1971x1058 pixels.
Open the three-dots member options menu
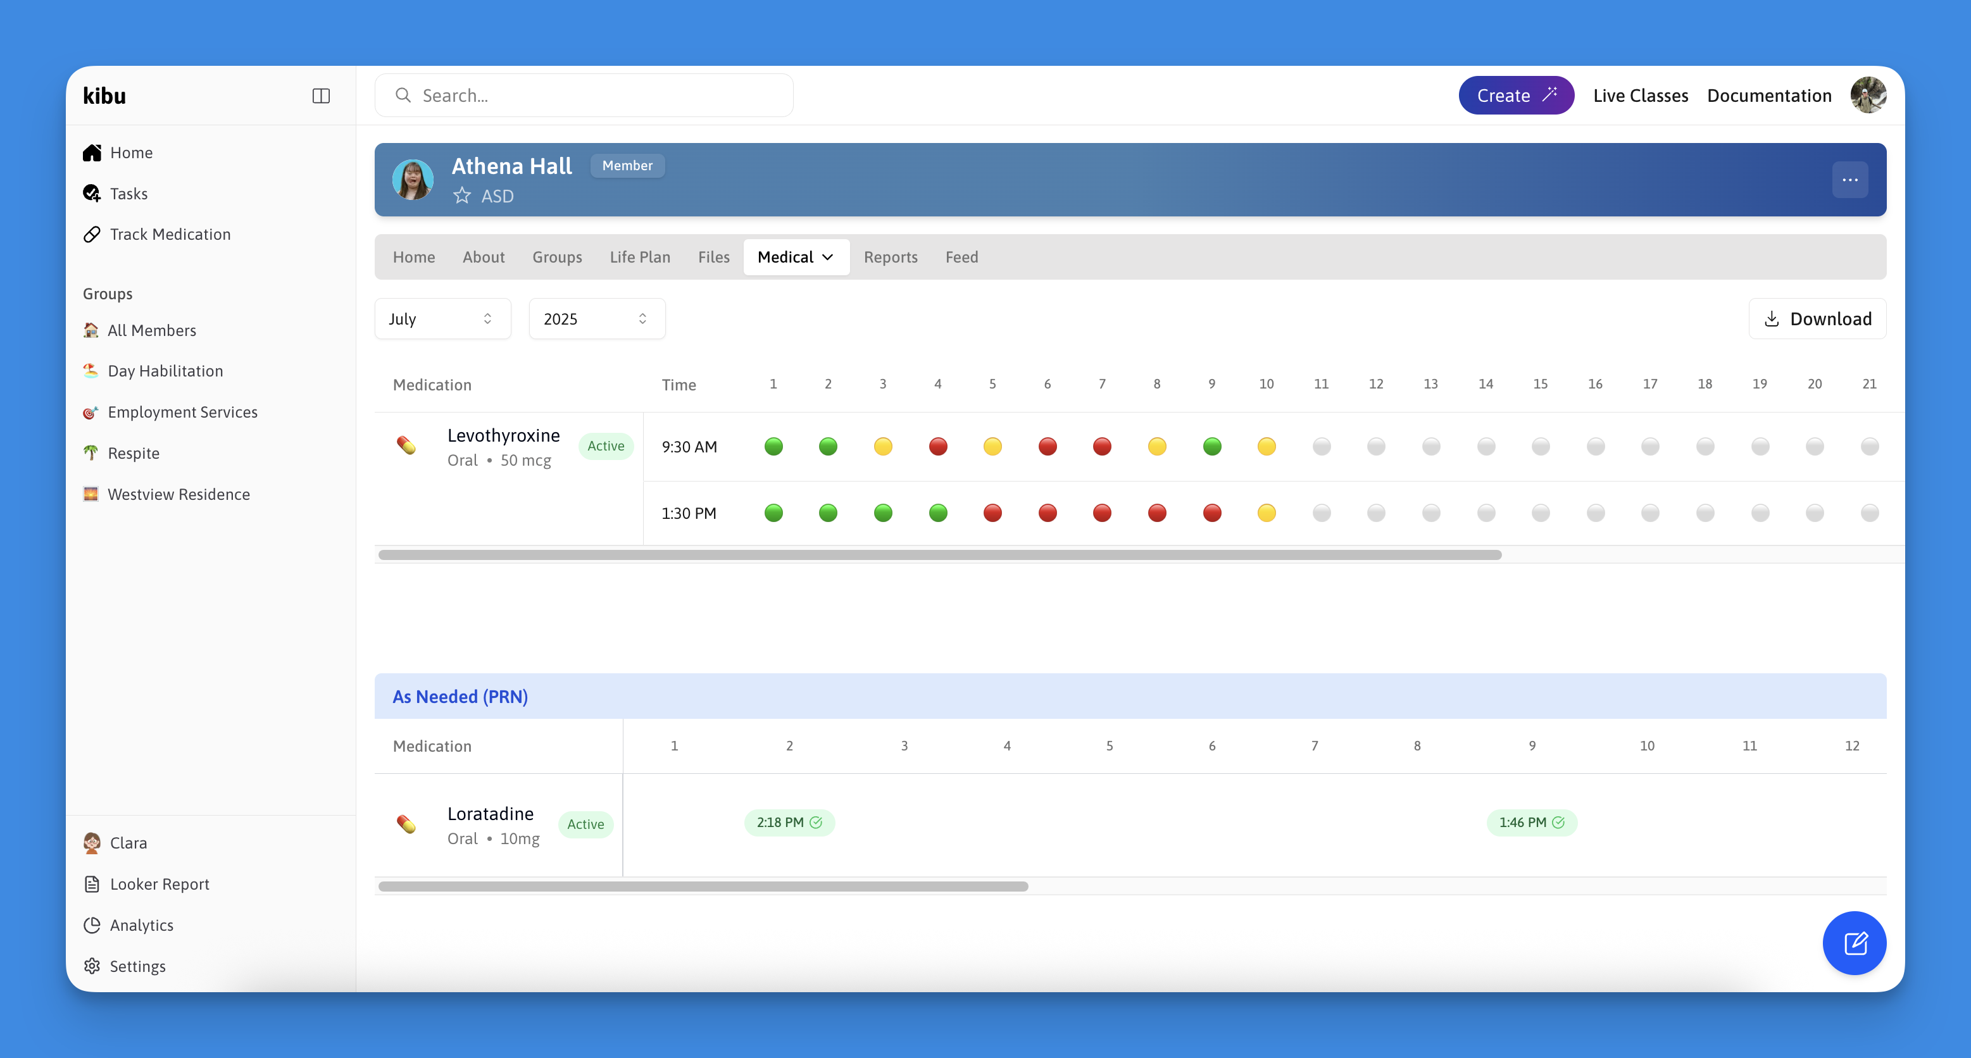(1849, 180)
